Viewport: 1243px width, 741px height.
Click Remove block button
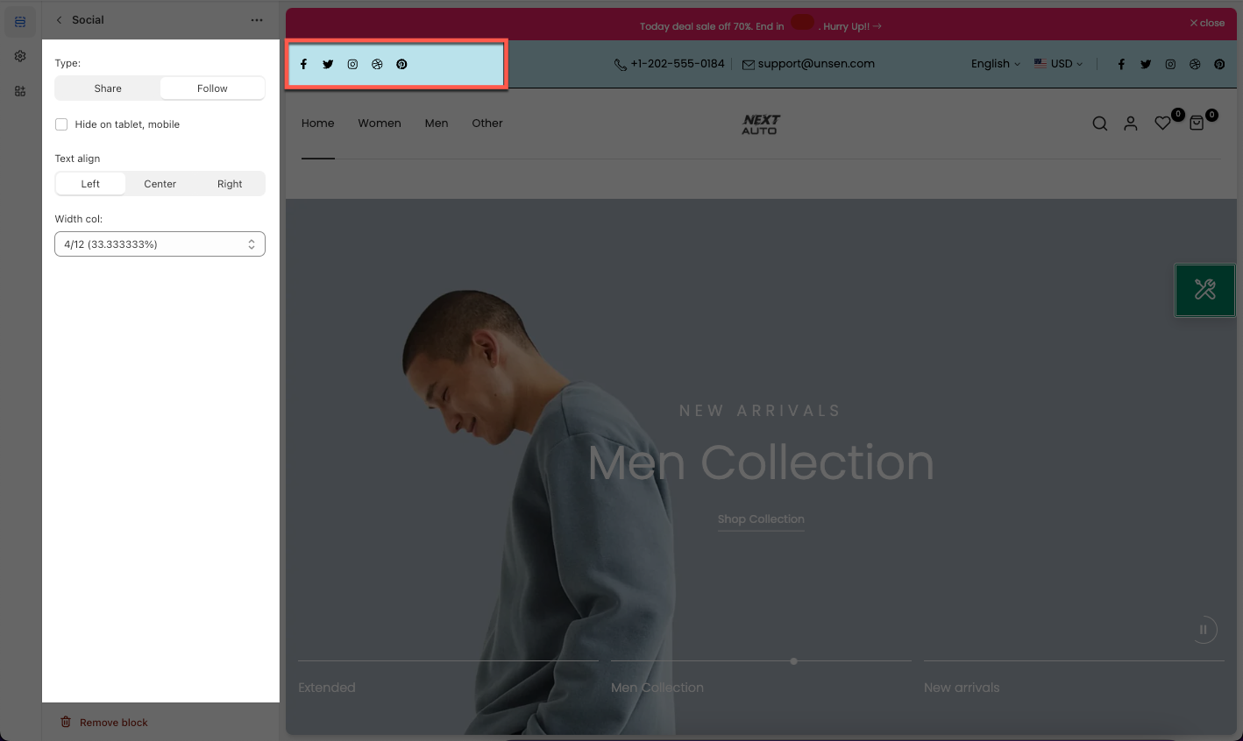pyautogui.click(x=104, y=722)
